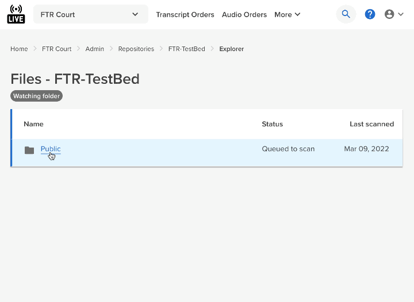Go to Transcript Orders

click(x=185, y=14)
